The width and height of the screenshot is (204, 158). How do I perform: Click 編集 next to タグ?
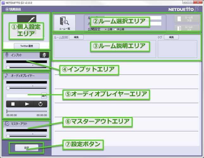pyautogui.click(x=171, y=37)
